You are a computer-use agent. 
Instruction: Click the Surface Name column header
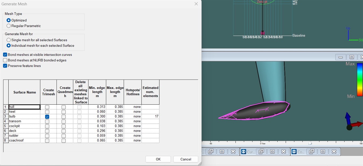(x=24, y=92)
